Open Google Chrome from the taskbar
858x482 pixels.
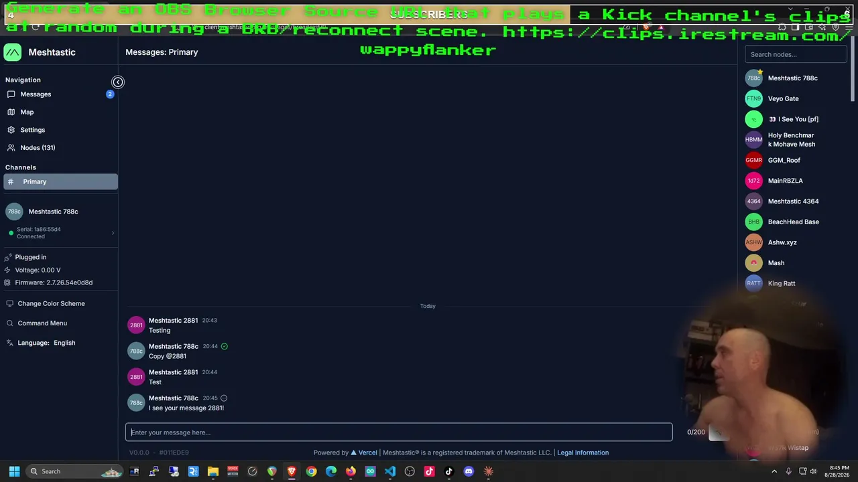(311, 471)
